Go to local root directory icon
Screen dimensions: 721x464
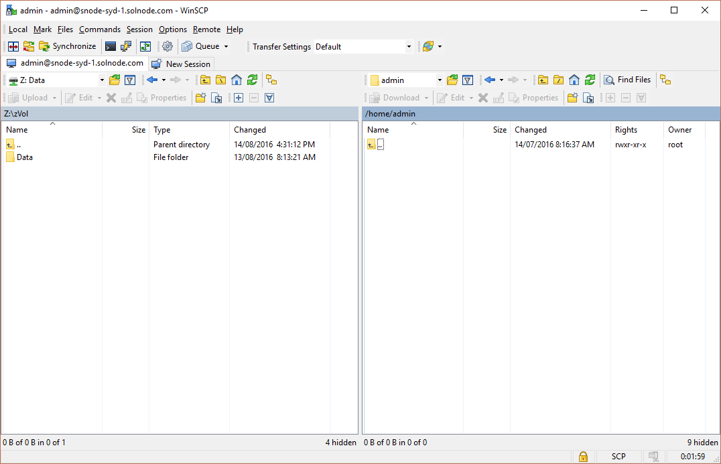click(x=220, y=80)
